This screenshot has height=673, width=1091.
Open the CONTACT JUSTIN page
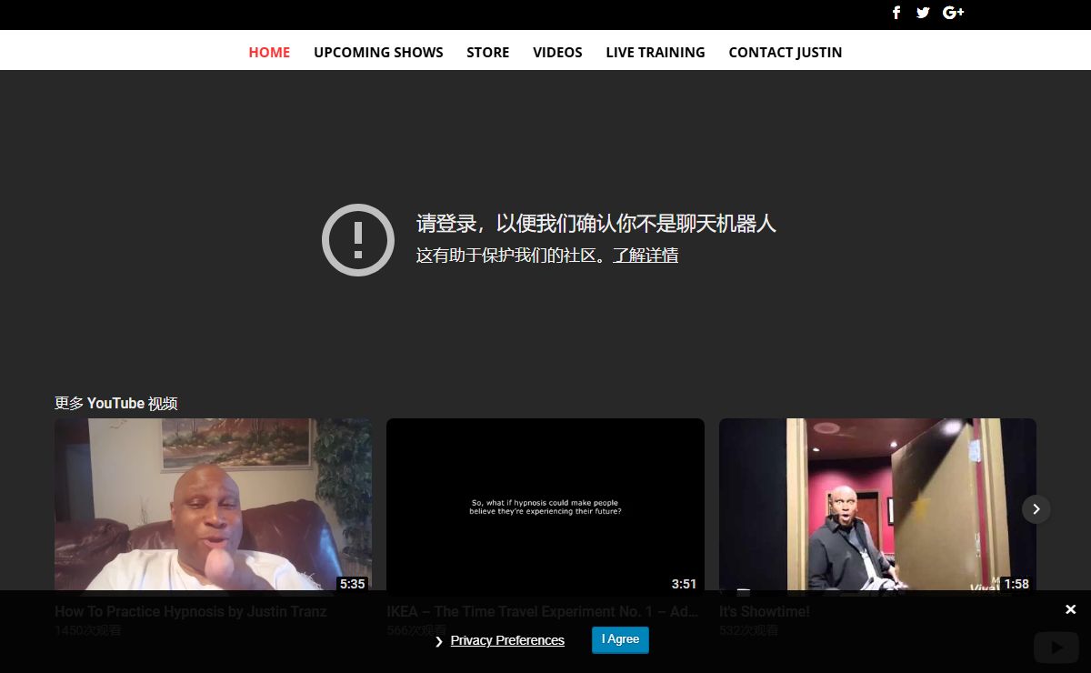click(785, 53)
